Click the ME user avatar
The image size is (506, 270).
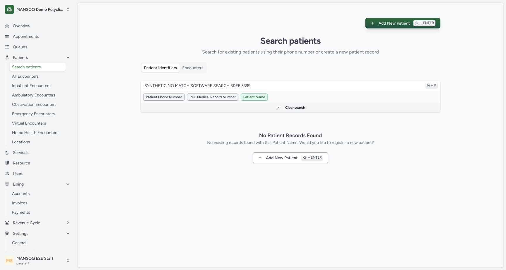pyautogui.click(x=9, y=261)
